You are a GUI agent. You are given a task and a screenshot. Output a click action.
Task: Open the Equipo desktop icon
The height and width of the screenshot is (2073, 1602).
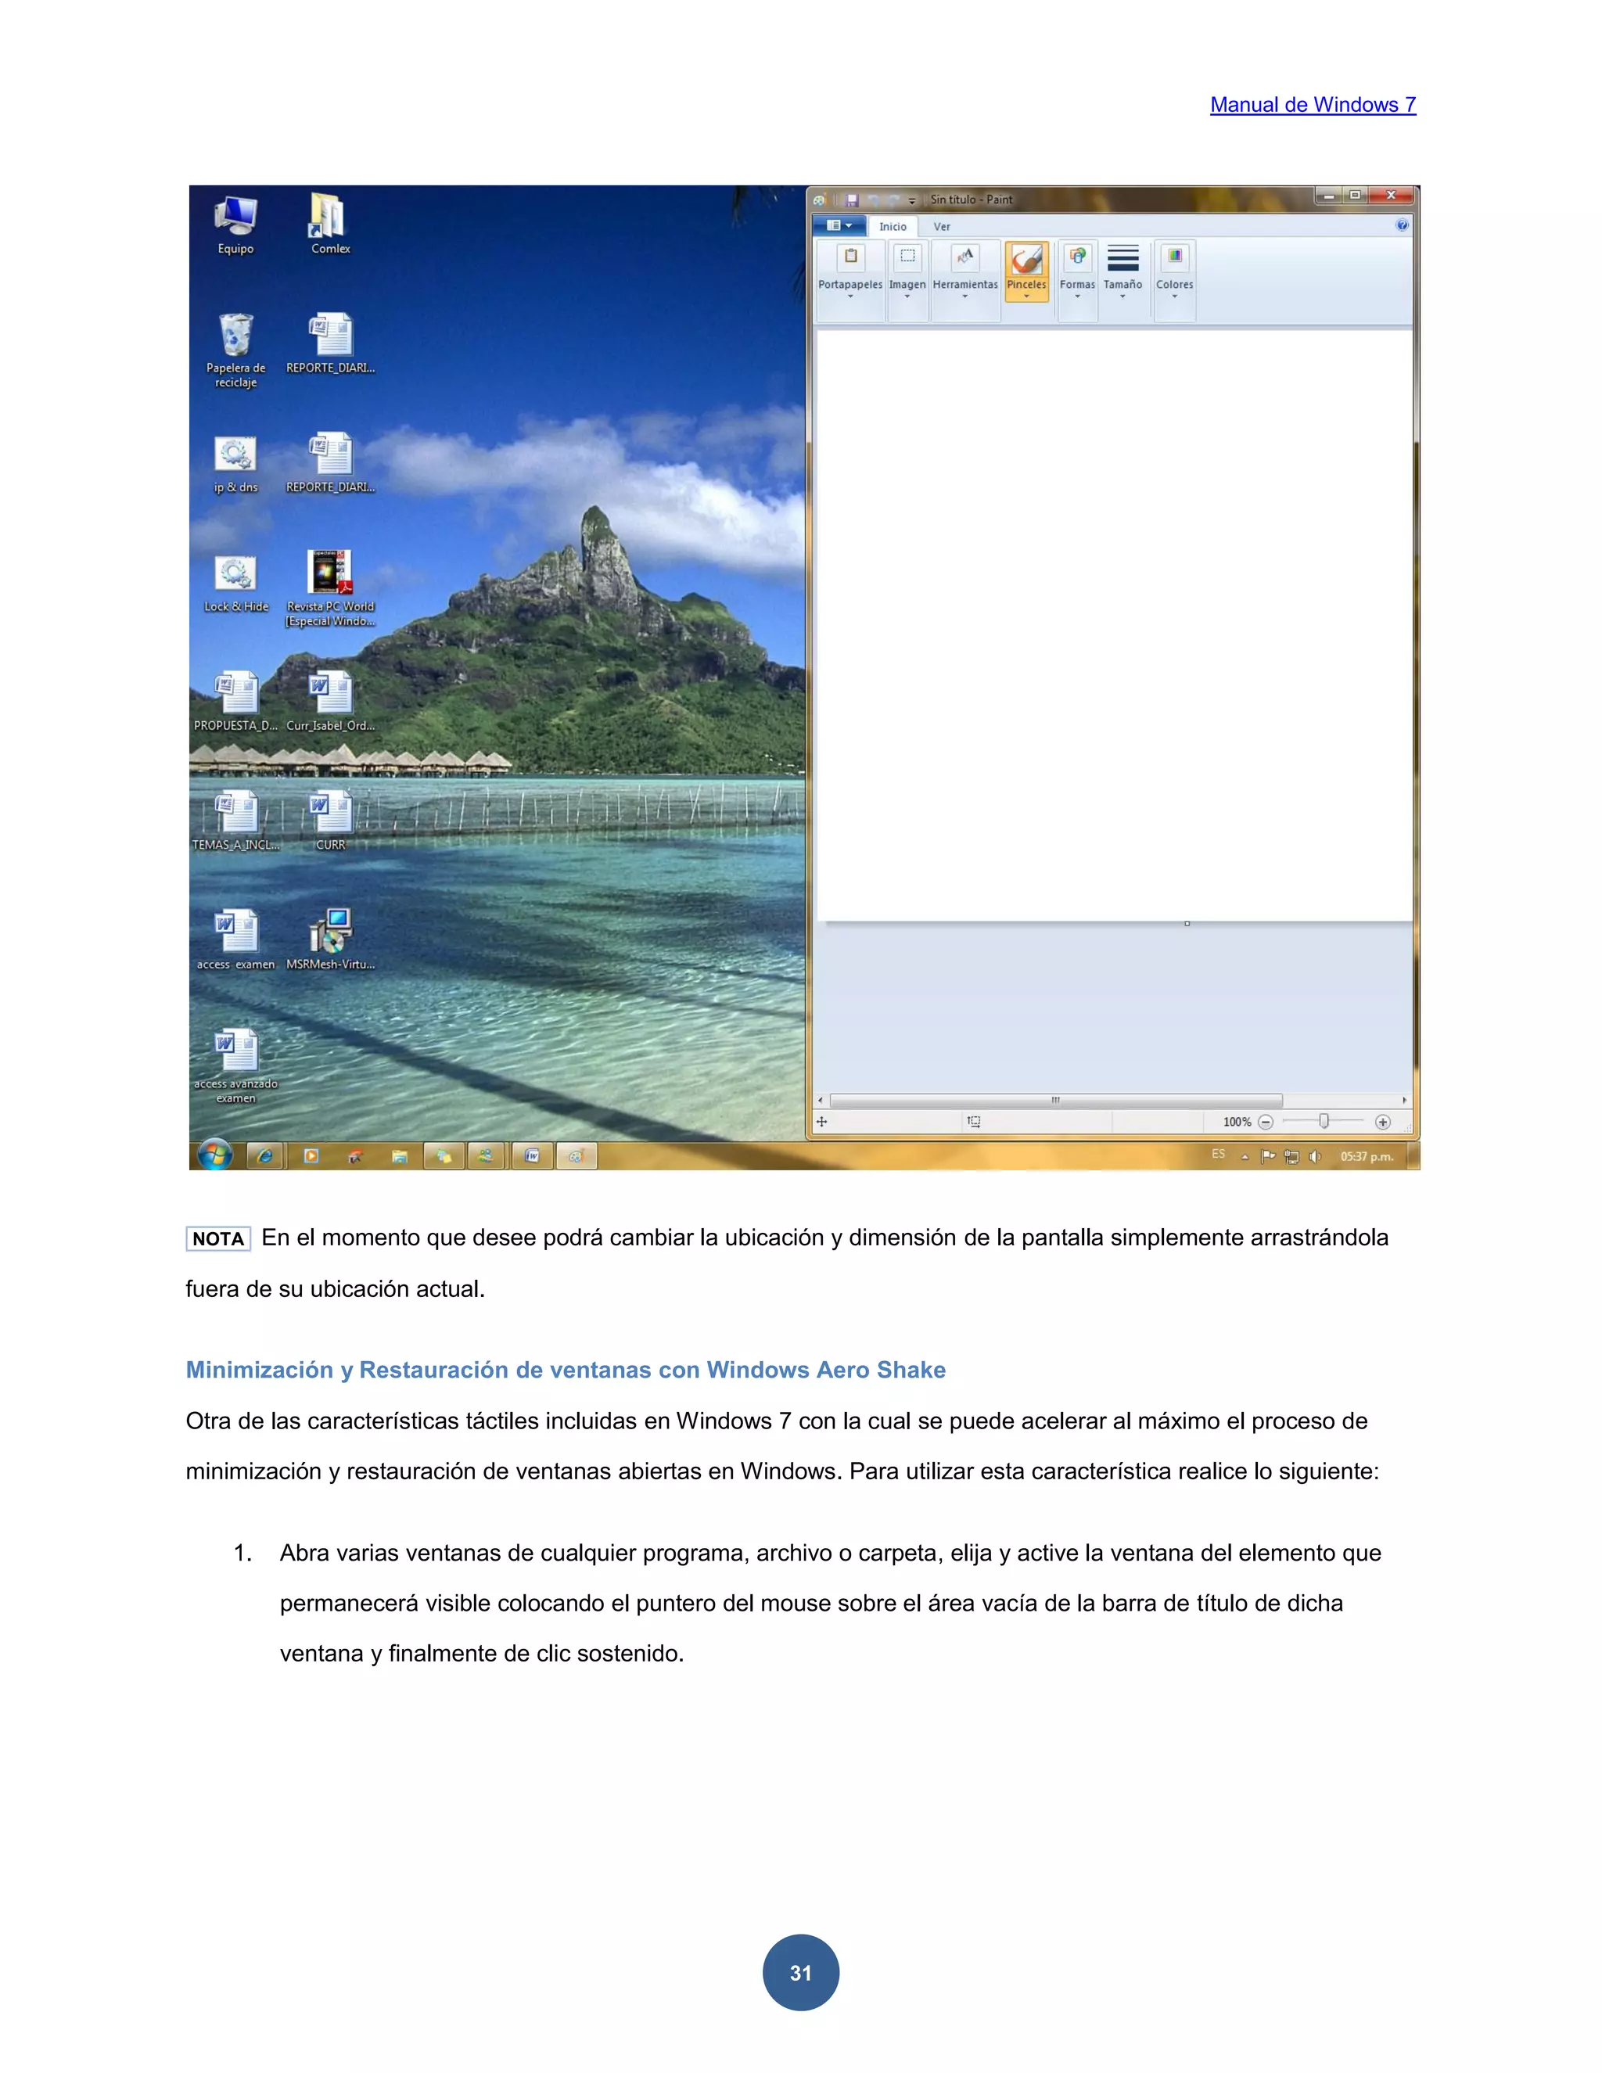(235, 224)
